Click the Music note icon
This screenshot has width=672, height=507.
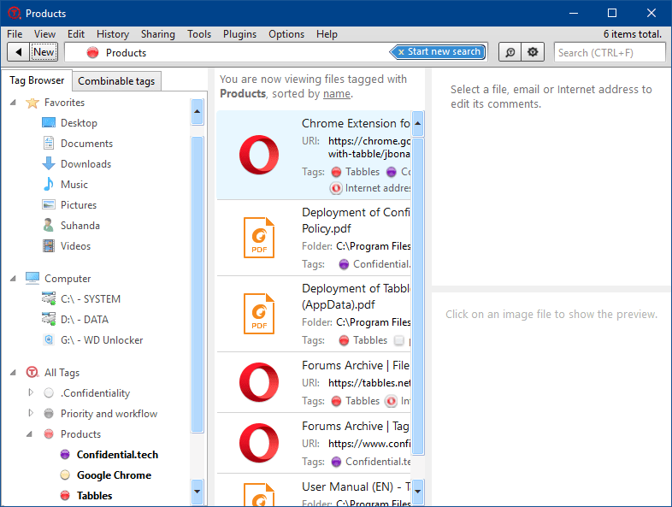click(x=49, y=185)
